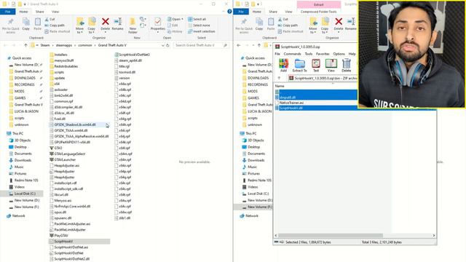The width and height of the screenshot is (466, 262).
Task: Click the WinRAR Add toolbar icon
Action: pyautogui.click(x=283, y=63)
